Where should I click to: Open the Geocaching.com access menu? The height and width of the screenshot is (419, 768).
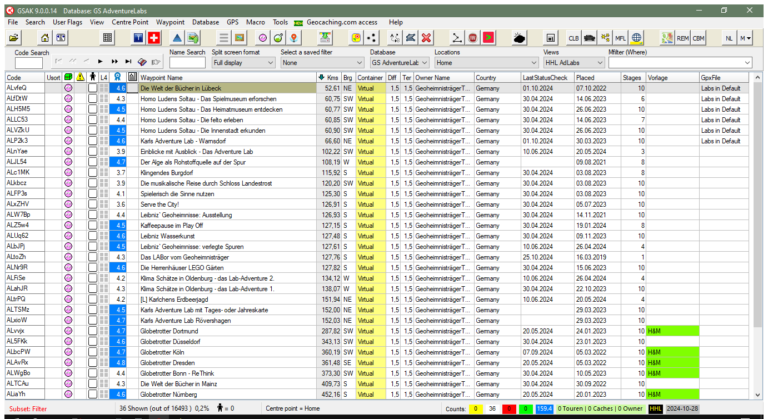pyautogui.click(x=342, y=22)
